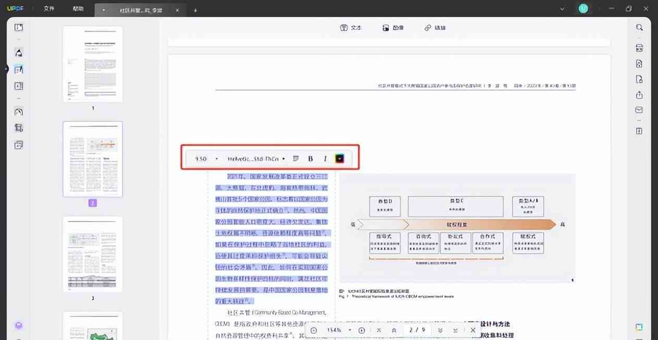Viewport: 658px width, 340px height.
Task: Select page 2 thumbnail
Action: click(x=93, y=159)
